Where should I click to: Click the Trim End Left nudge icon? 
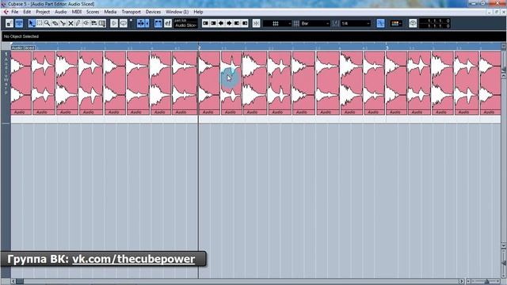click(237, 23)
